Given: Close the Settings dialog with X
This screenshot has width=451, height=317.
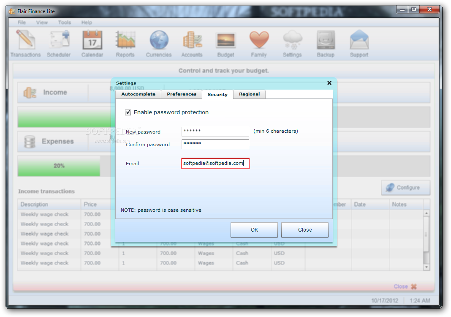Looking at the screenshot, I should click(329, 83).
